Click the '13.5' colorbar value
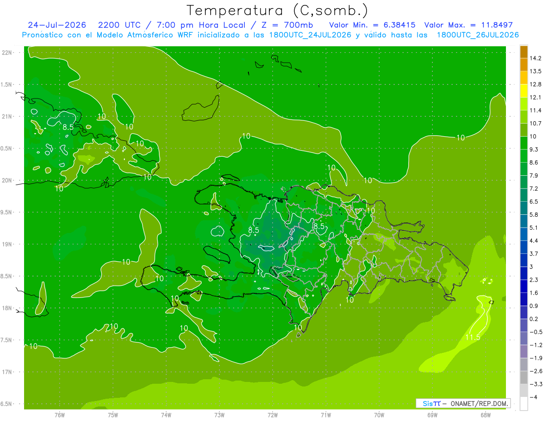 [x=535, y=71]
